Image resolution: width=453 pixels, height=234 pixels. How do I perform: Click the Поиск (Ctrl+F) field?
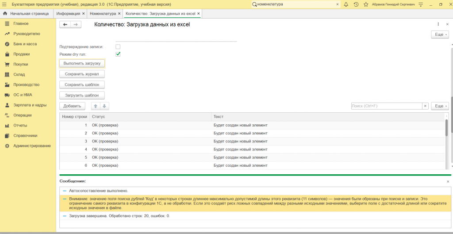tap(387, 106)
